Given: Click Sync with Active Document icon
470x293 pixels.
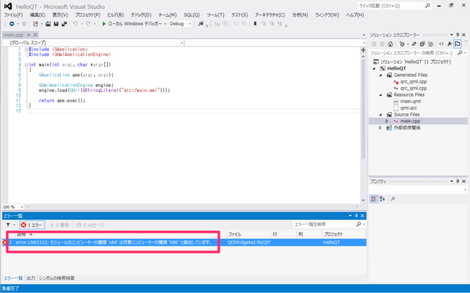Looking at the screenshot, I should (x=414, y=44).
